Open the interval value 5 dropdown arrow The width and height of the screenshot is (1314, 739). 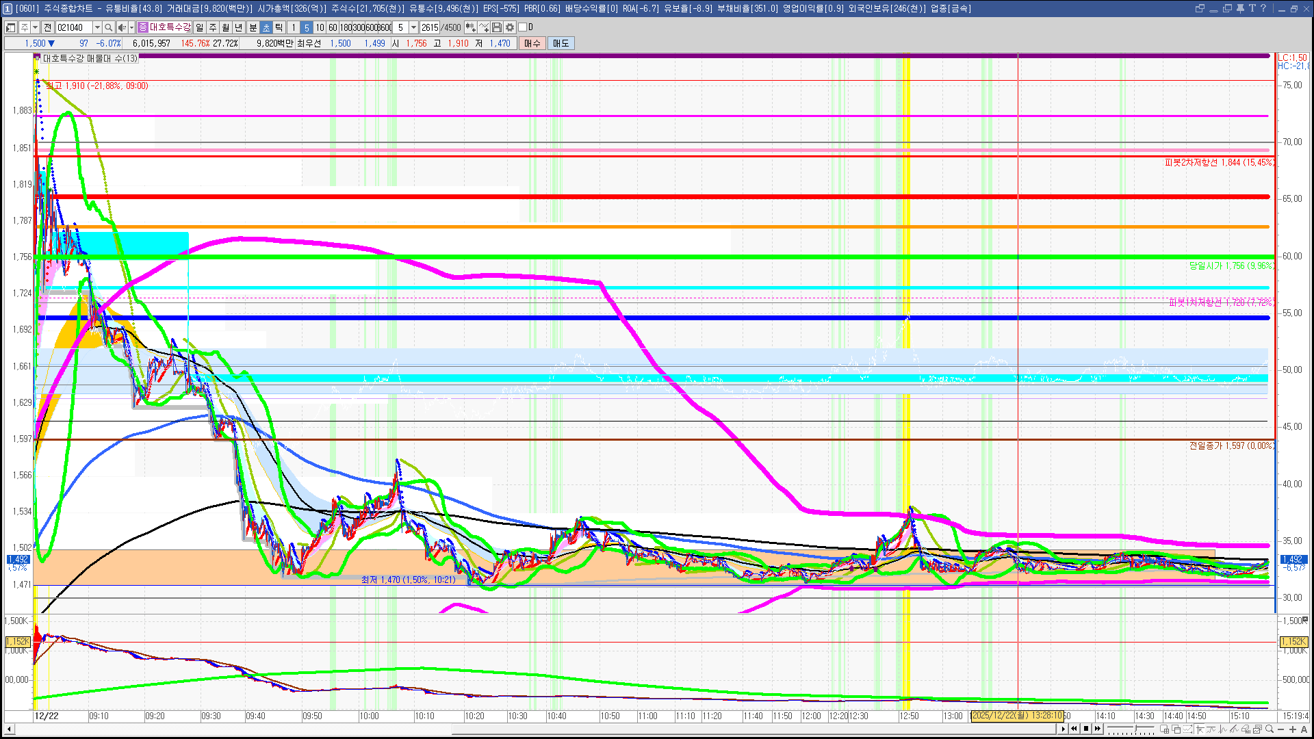(x=413, y=27)
